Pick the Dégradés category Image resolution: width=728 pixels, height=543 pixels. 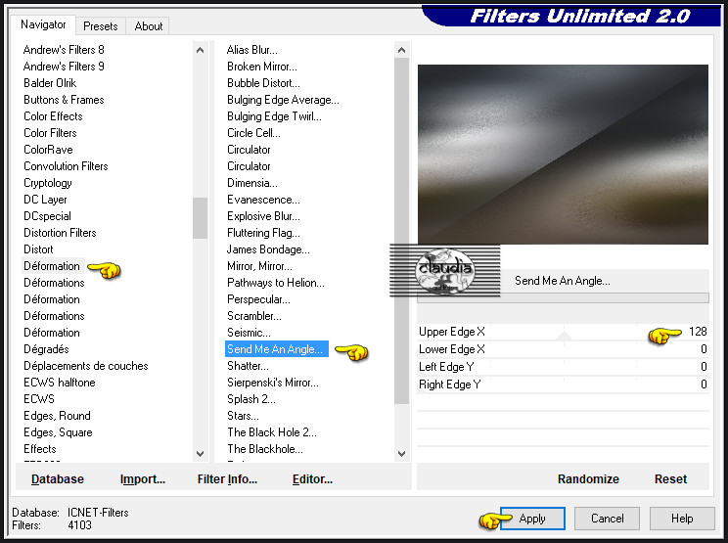coord(46,349)
